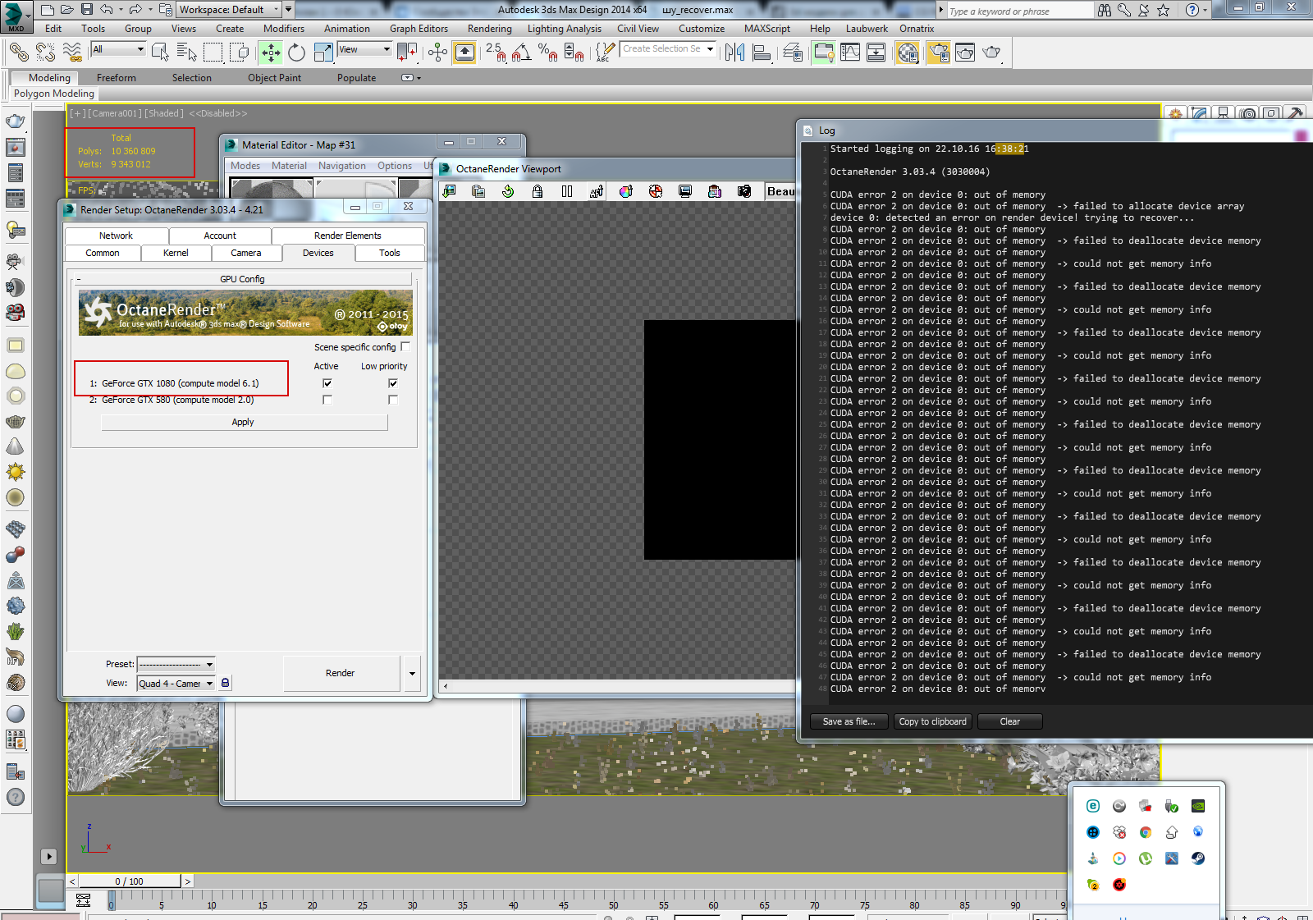The width and height of the screenshot is (1313, 920).
Task: Pause rendering in OctaneRender Viewport
Action: (x=567, y=191)
